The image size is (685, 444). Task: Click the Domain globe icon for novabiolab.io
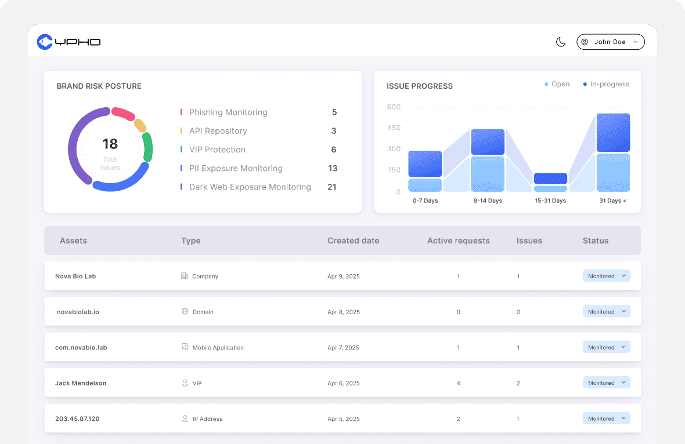pos(184,311)
